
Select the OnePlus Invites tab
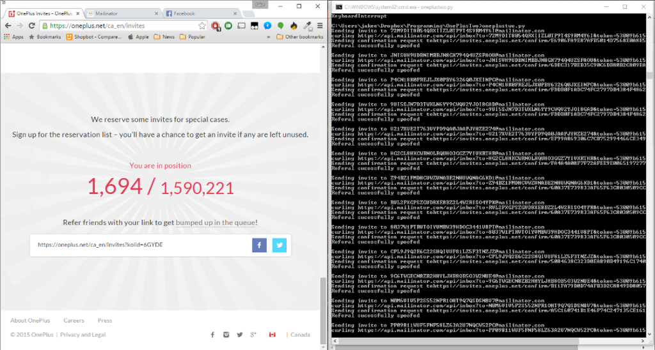tap(44, 13)
